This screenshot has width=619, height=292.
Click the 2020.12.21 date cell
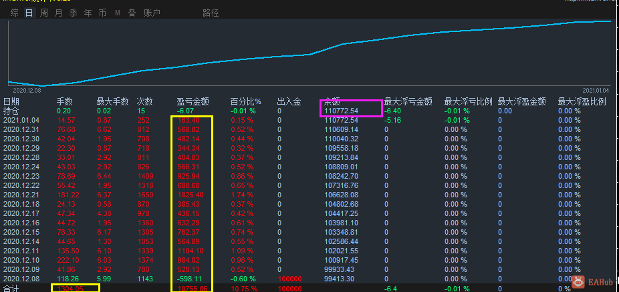click(x=20, y=195)
